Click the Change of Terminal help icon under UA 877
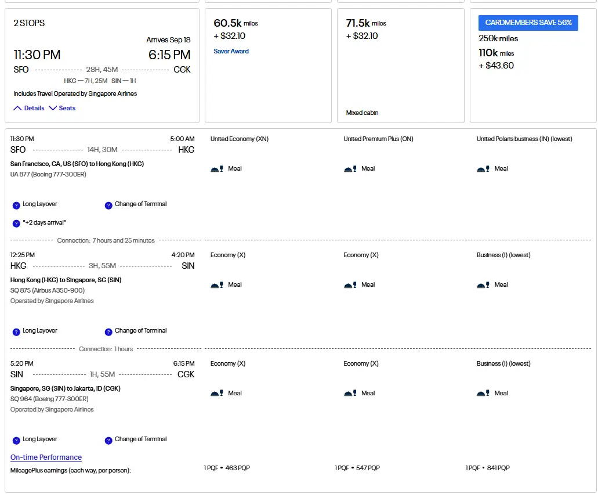Viewport: 598px width, 494px height. pos(108,205)
